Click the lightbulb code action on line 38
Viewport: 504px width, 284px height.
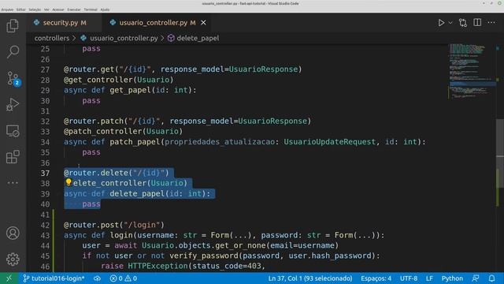click(x=69, y=182)
